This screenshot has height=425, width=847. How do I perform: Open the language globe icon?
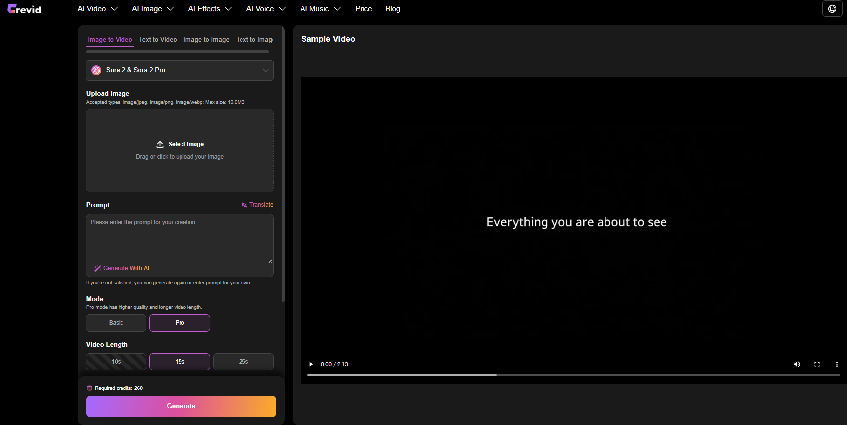point(832,9)
